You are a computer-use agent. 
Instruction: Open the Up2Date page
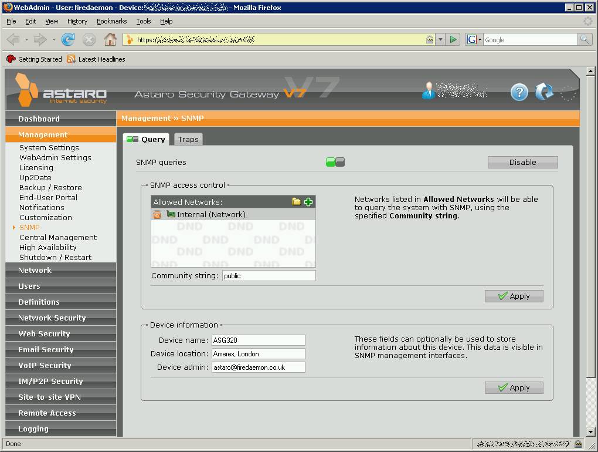tap(35, 178)
